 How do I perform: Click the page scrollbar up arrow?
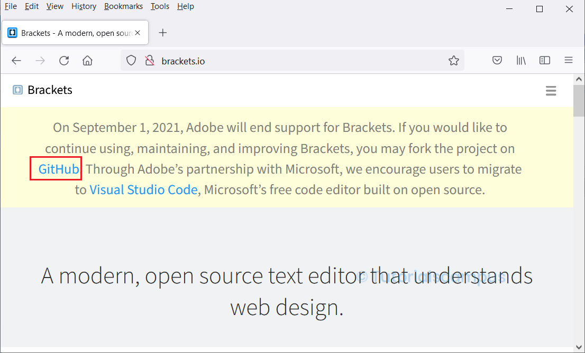pyautogui.click(x=579, y=79)
